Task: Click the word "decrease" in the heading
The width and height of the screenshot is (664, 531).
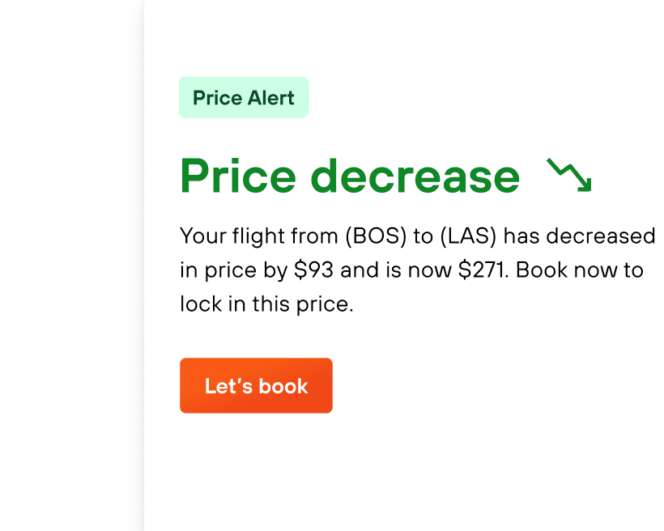Action: click(x=415, y=175)
